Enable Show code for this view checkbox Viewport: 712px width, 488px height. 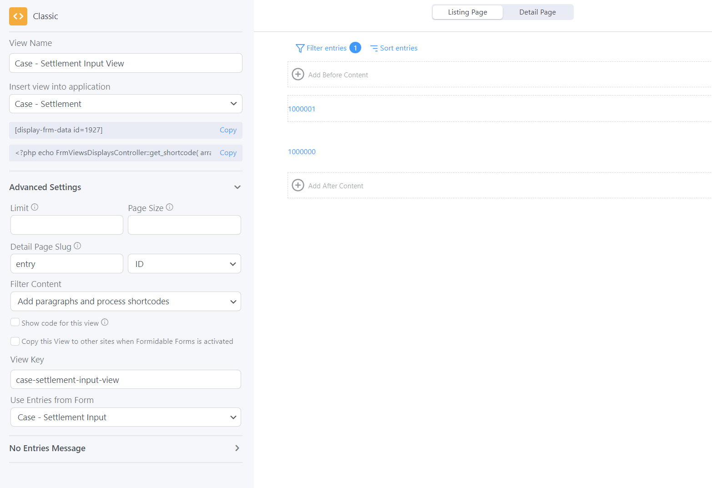click(x=15, y=322)
